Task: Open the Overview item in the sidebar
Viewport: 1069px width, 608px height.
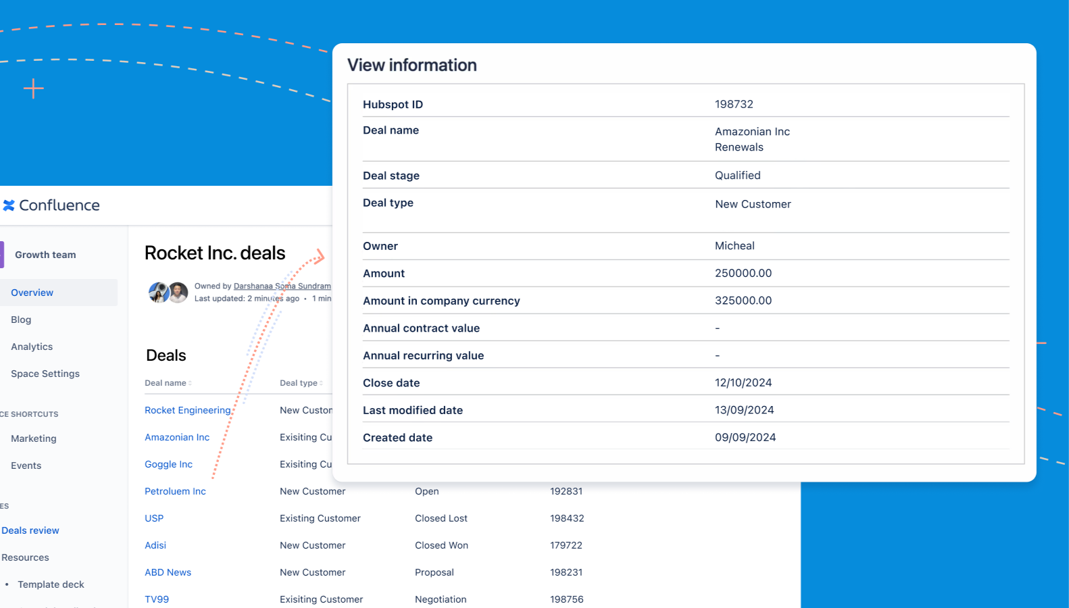Action: [x=59, y=293]
